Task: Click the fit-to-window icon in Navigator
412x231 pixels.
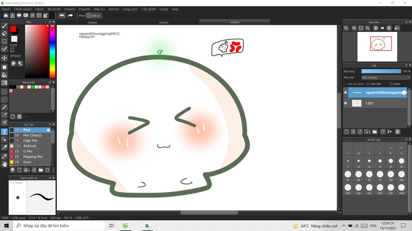Action: (361, 28)
